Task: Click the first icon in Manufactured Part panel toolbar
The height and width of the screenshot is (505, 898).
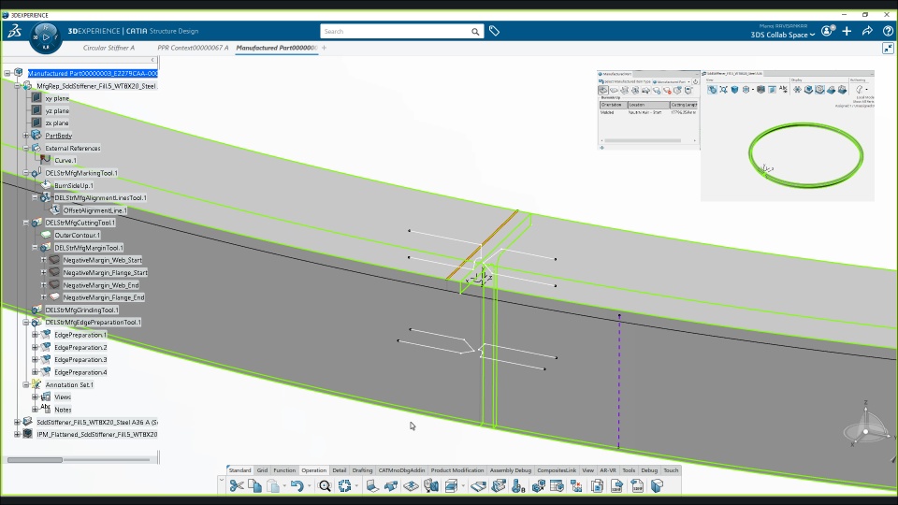Action: 603,90
